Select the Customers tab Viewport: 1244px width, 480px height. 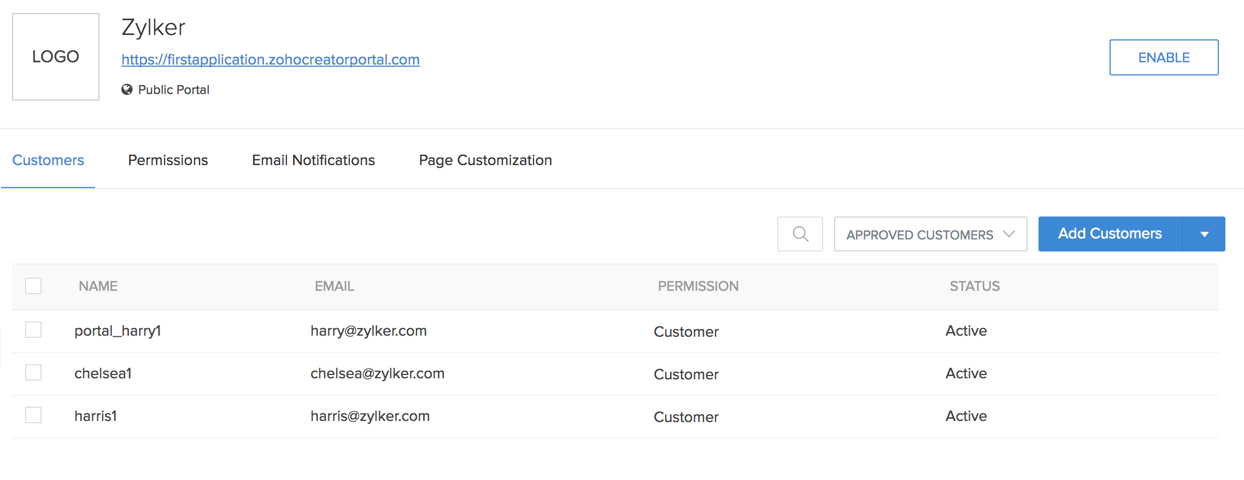(48, 160)
